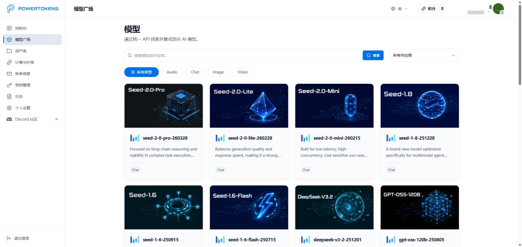The height and width of the screenshot is (247, 522).
Task: Open the 积分 0 credits badge
Action: tap(432, 9)
